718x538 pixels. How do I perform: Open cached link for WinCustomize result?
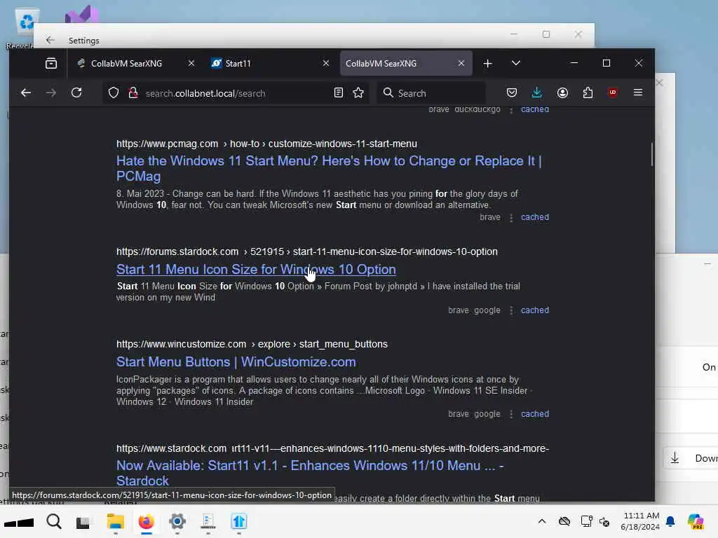(x=535, y=414)
